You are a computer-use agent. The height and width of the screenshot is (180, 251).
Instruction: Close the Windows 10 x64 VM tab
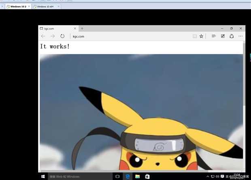click(58, 6)
